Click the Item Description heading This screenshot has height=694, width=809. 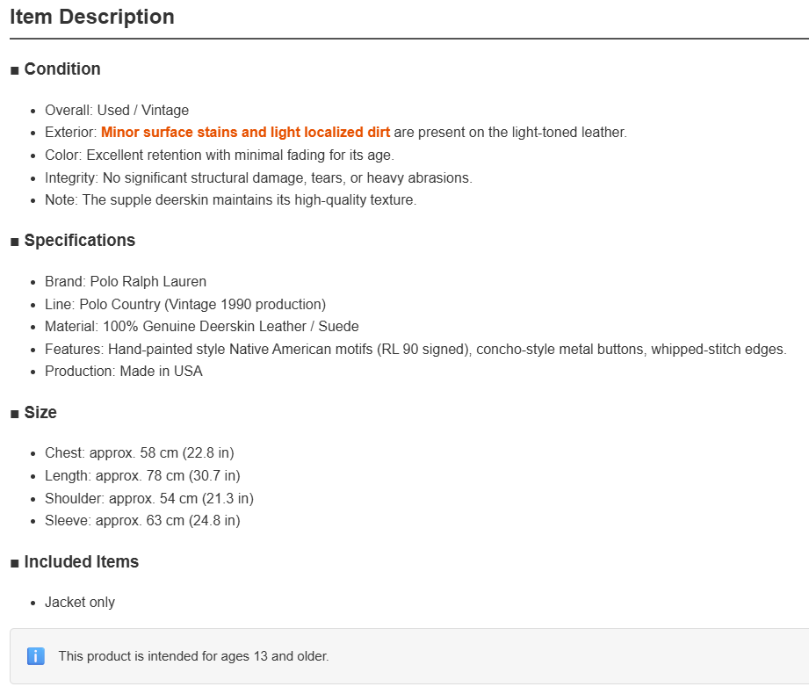coord(92,17)
